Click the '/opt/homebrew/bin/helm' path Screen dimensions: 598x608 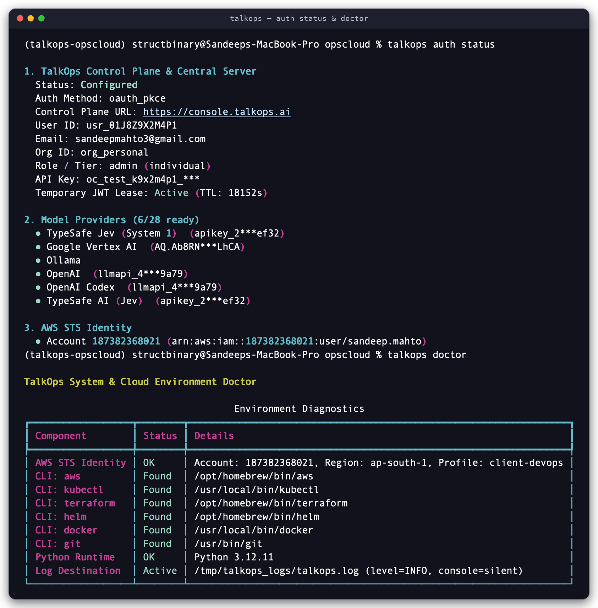point(257,517)
